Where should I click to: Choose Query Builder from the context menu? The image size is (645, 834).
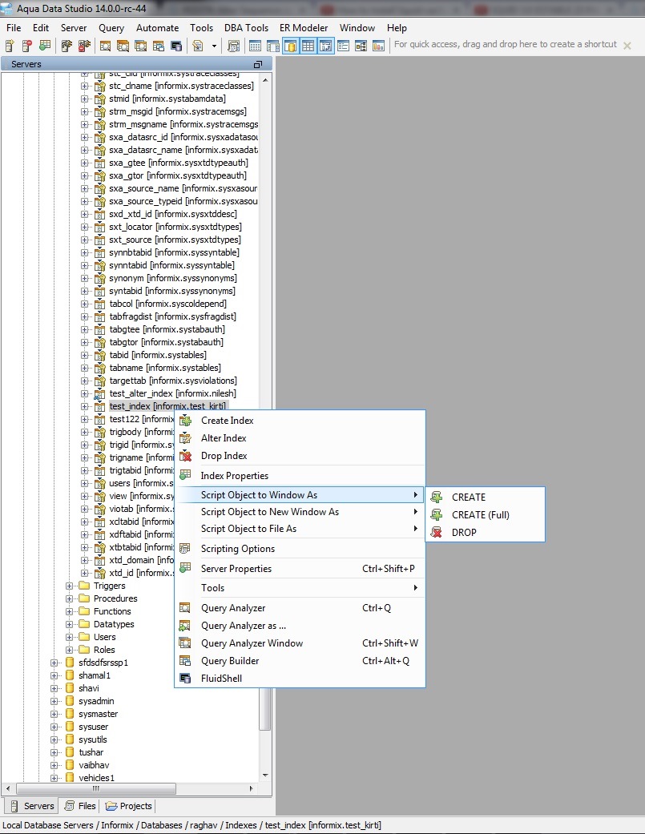[300, 661]
